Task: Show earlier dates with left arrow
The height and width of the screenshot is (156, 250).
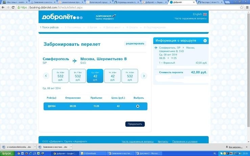Action: 46,76
